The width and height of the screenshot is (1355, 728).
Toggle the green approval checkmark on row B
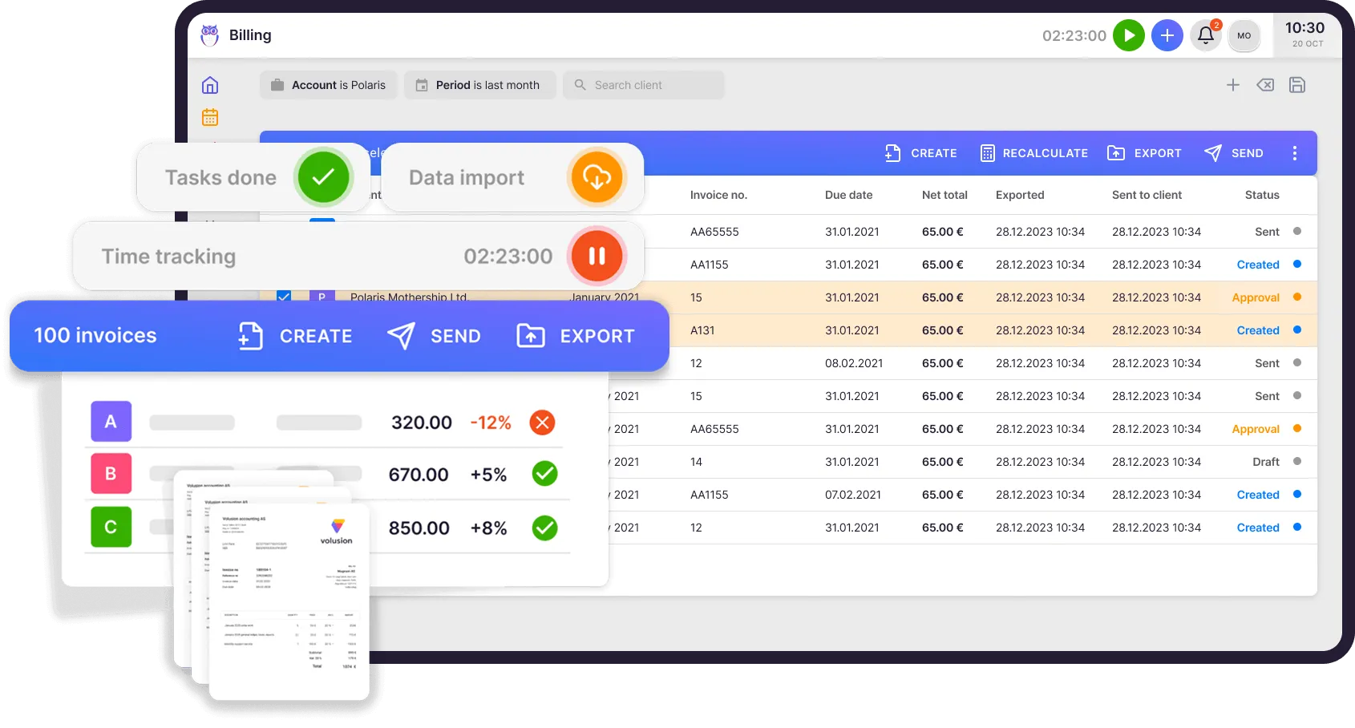[544, 474]
